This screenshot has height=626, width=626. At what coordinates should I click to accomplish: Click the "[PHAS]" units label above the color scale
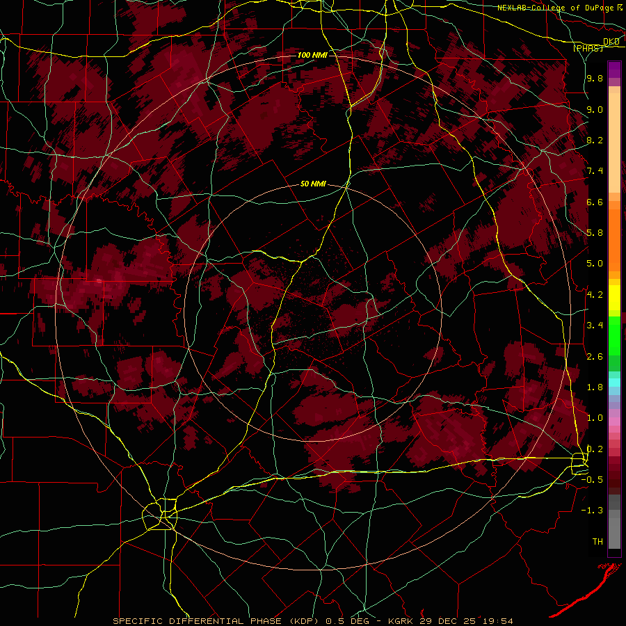588,48
